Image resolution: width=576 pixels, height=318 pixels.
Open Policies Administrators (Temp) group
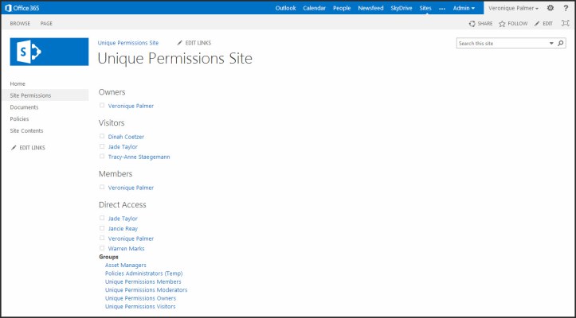coord(143,273)
